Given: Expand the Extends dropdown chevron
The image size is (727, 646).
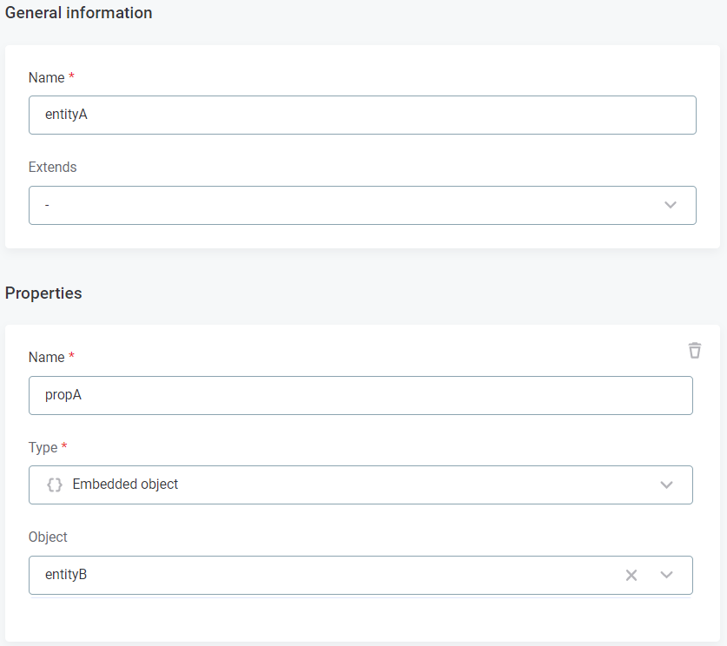Looking at the screenshot, I should tap(670, 205).
